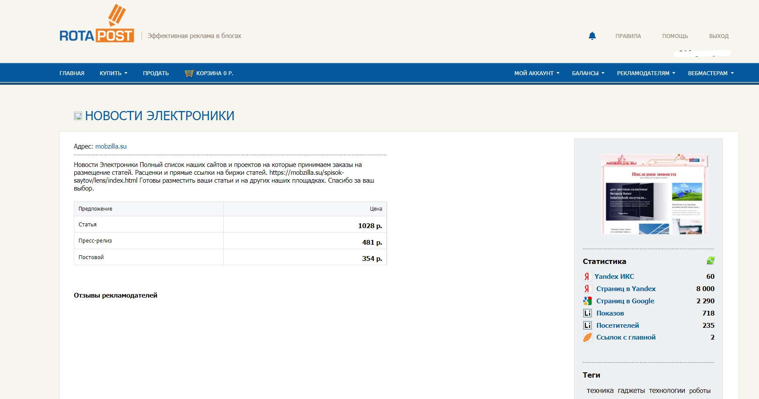Screen dimensions: 759x399
Task: Click the техника tag
Action: [x=600, y=391]
